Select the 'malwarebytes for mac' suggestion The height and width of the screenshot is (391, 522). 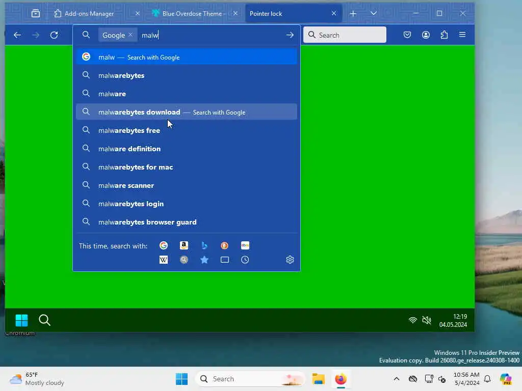[187, 167]
